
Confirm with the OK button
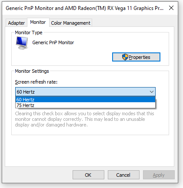88,175
